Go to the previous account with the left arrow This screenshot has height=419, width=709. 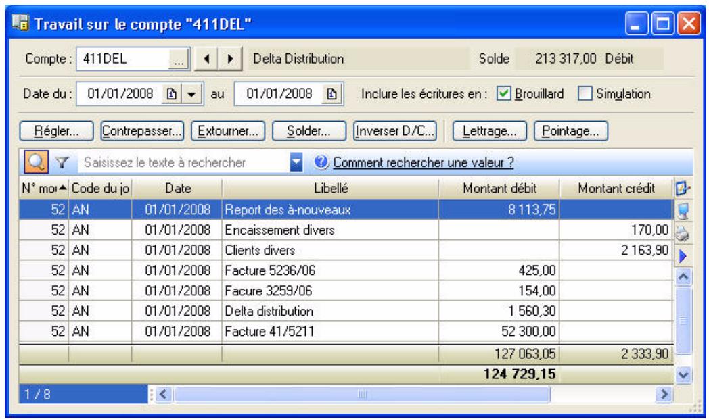pyautogui.click(x=206, y=59)
